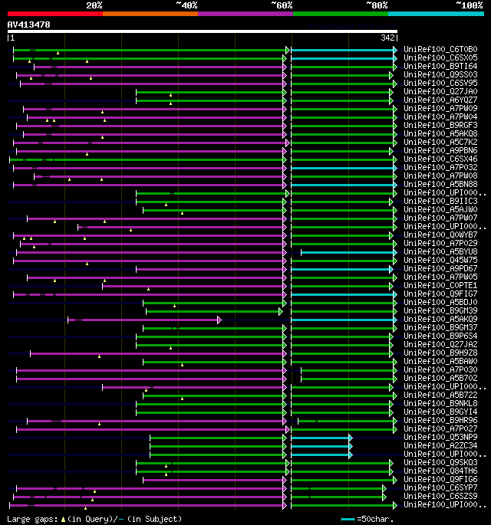The width and height of the screenshot is (491, 525).
Task: Click cyan arrowhead ending Q53NP9 alignment
Action: 350,438
